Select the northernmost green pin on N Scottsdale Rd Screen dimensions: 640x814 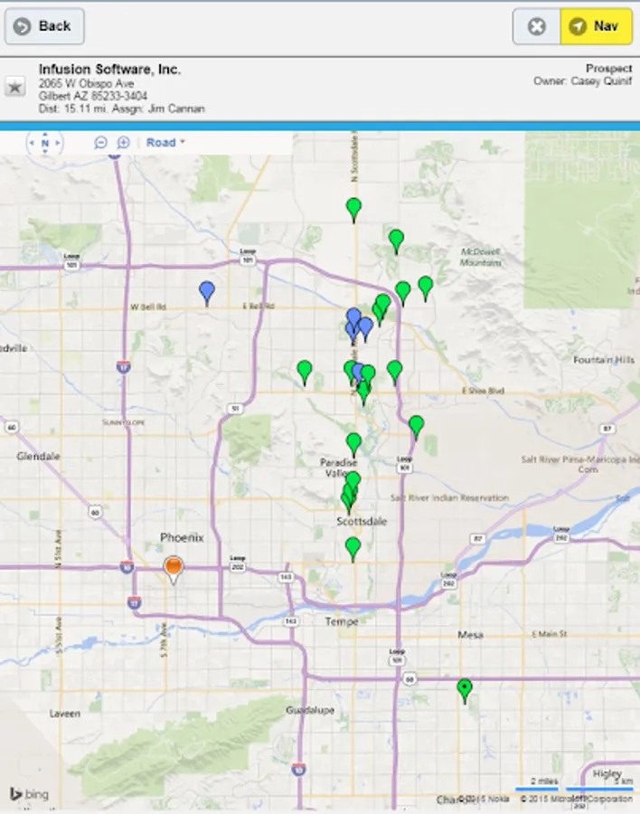click(x=354, y=210)
